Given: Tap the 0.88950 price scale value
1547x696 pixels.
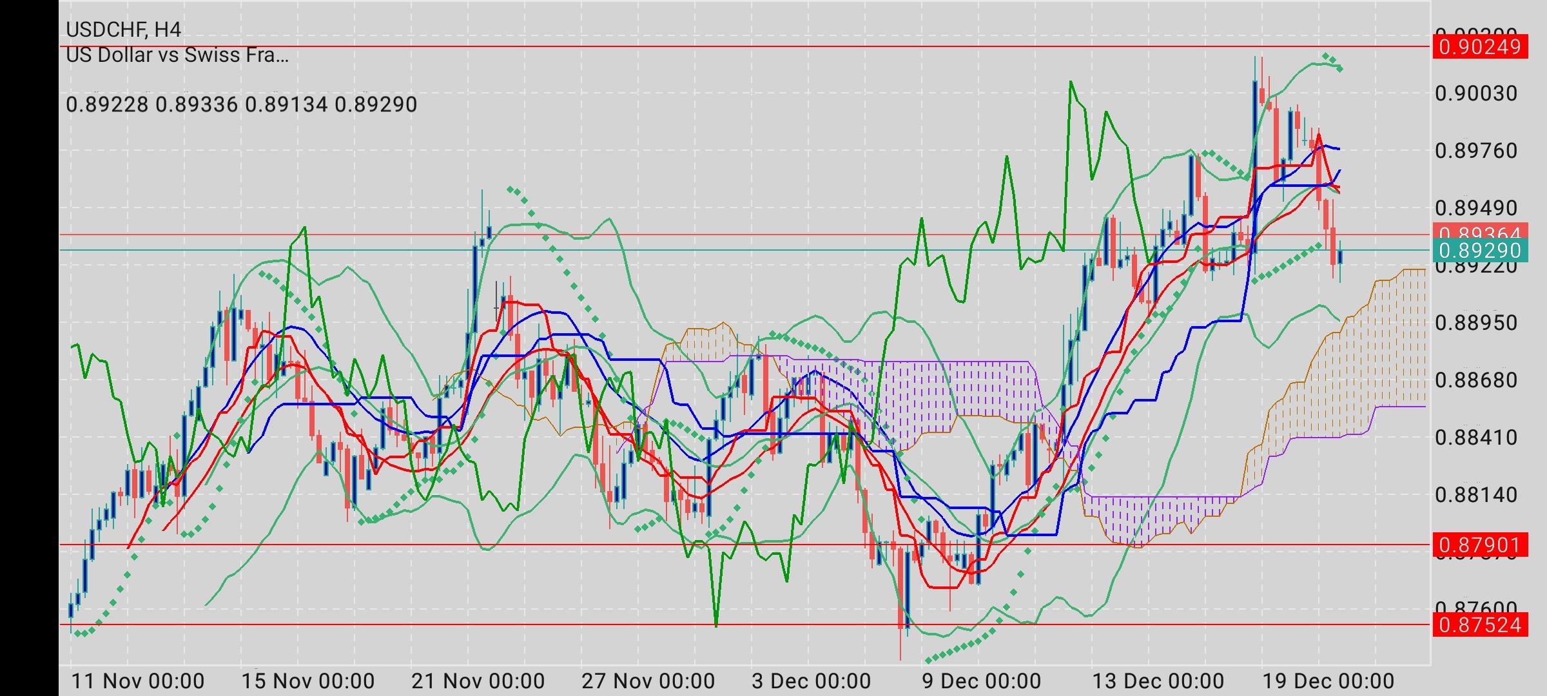Looking at the screenshot, I should (1476, 322).
